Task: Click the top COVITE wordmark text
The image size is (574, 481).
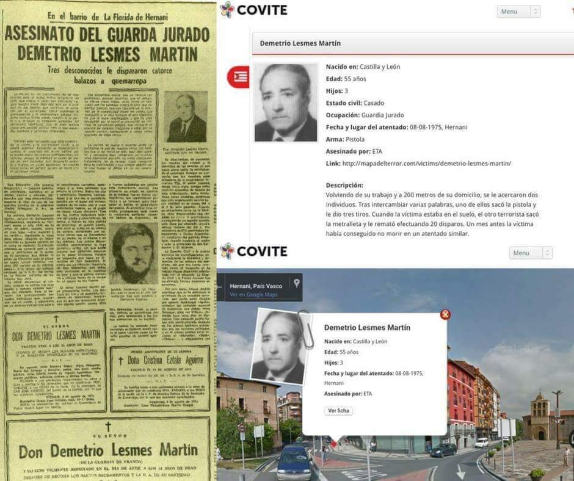Action: point(262,10)
